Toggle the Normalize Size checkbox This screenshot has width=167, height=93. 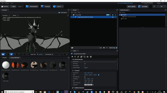(85, 77)
